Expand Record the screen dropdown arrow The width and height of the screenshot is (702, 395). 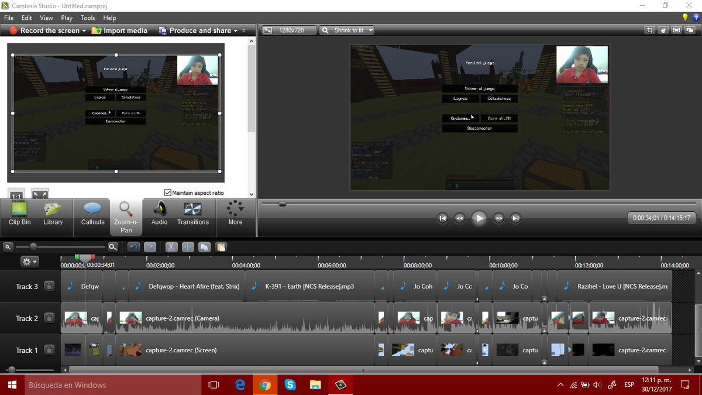84,30
